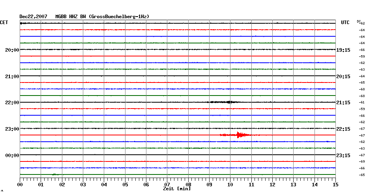Select the 20:00 CET time label
The height and width of the screenshot is (195, 367).
coord(12,50)
